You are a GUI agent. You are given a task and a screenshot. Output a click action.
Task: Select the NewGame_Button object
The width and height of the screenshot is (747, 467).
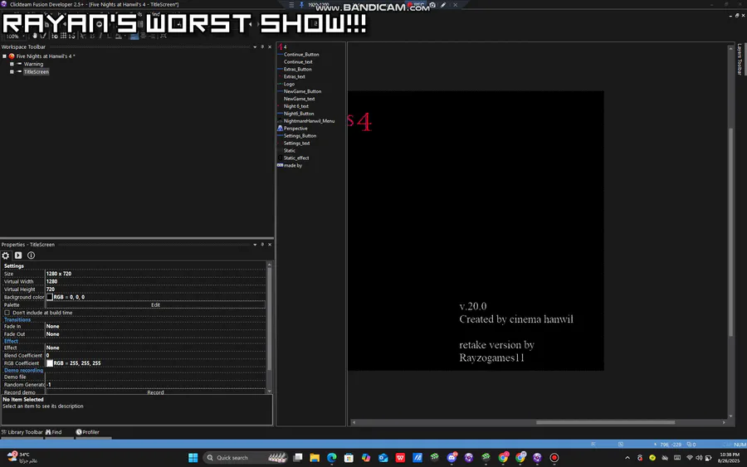pyautogui.click(x=302, y=91)
